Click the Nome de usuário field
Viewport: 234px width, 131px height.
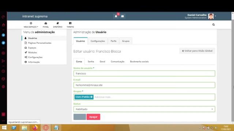click(x=144, y=74)
